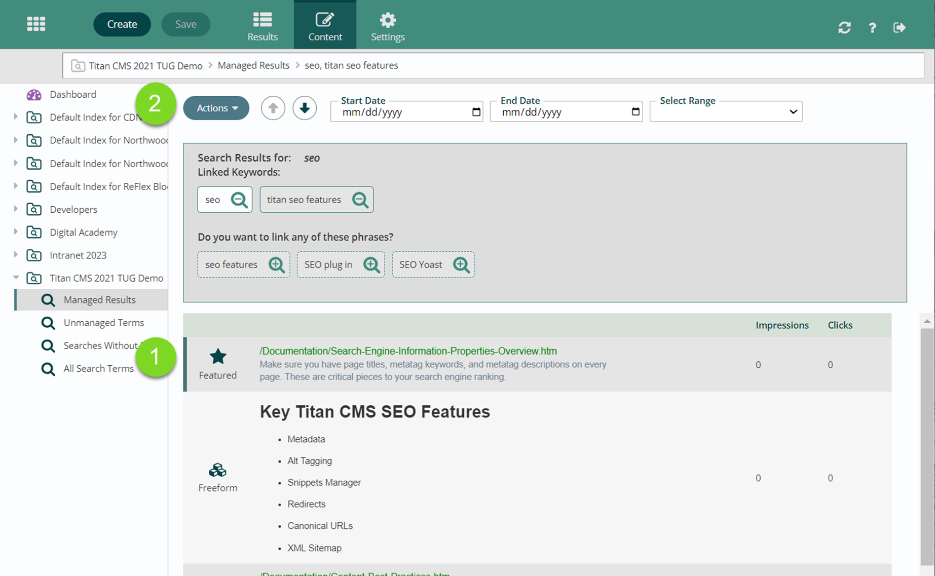Click Titan CMS 2021 TUG Demo breadcrumb
The image size is (935, 576).
coord(145,65)
